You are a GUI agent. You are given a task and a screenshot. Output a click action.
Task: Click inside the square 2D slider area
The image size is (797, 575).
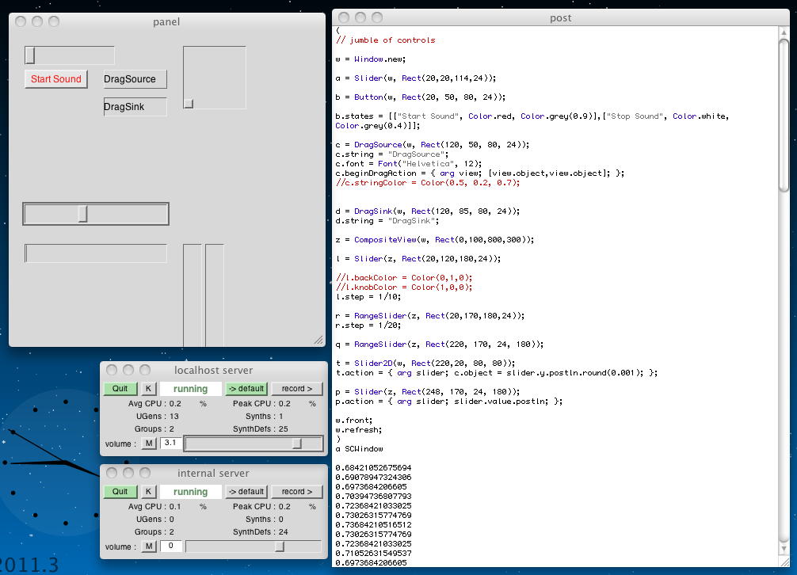215,77
